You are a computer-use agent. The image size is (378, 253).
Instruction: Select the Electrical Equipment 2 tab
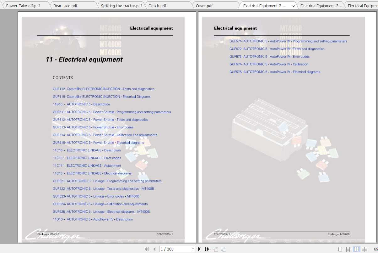265,6
